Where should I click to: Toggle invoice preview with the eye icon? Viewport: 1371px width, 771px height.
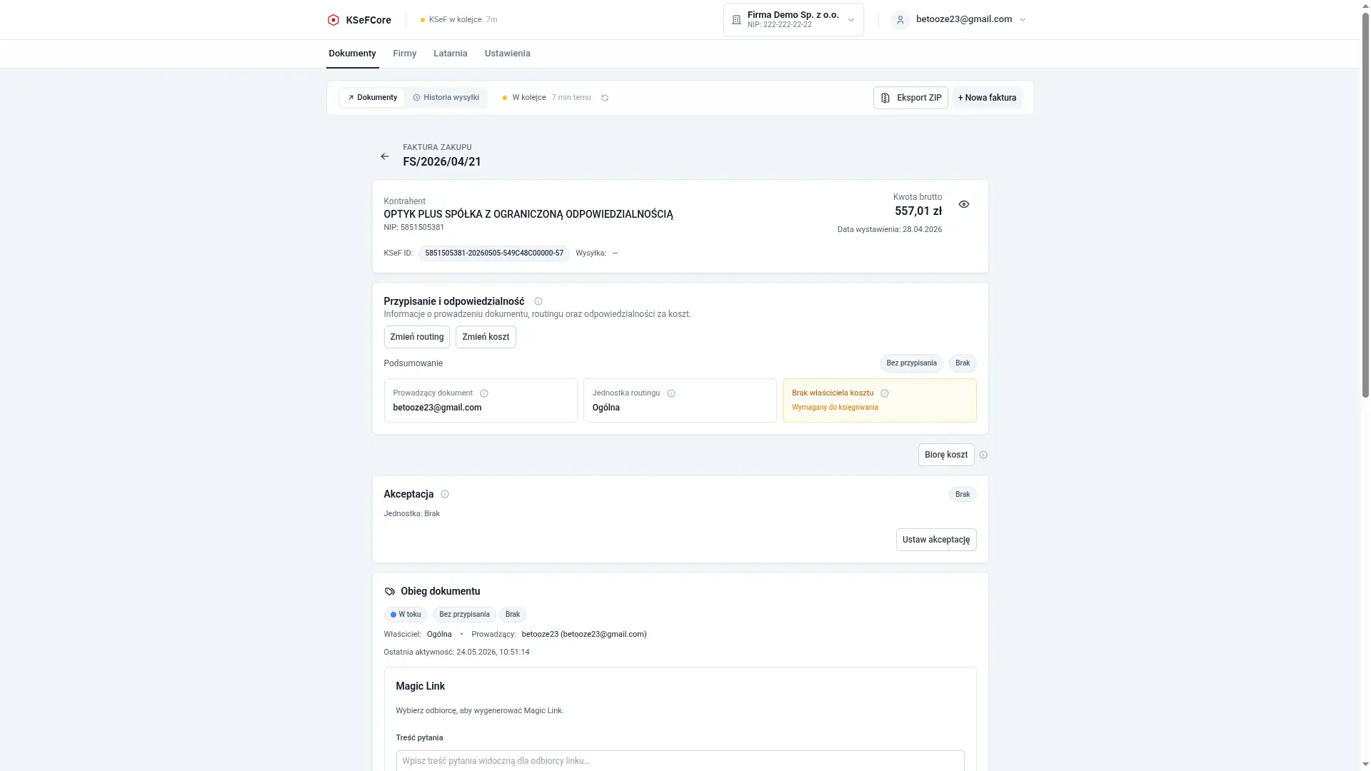(964, 204)
